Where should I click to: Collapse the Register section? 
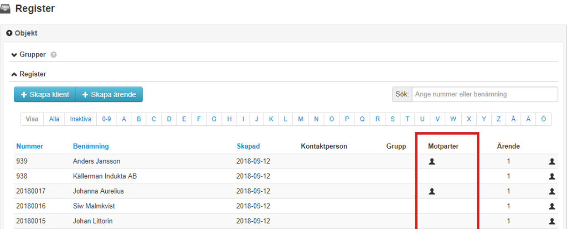click(29, 74)
